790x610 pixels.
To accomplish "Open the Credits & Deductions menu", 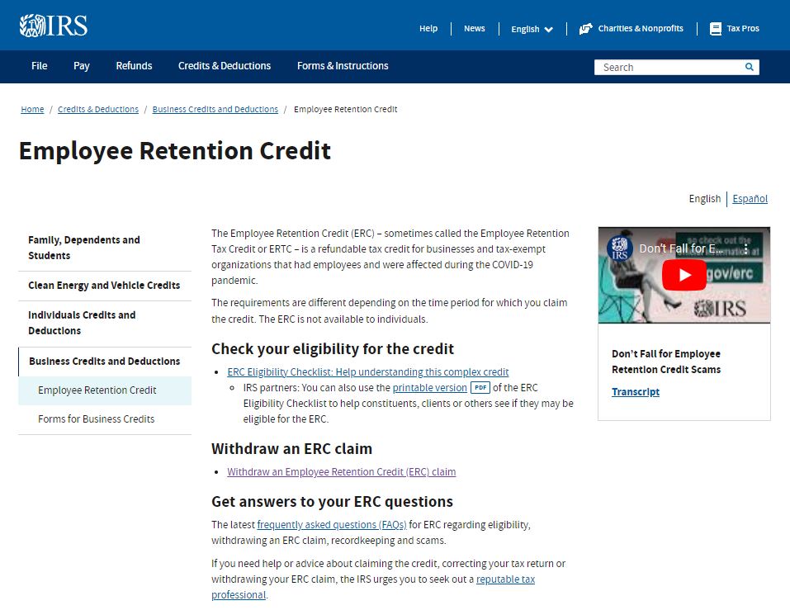I will click(x=225, y=66).
